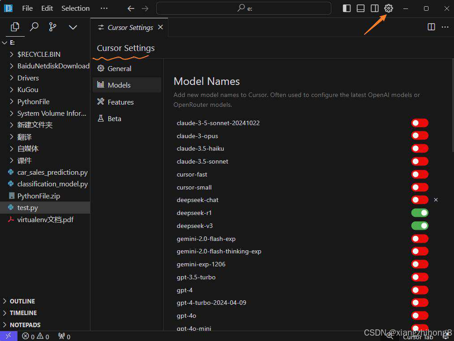Viewport: 454px width, 341px height.
Task: Open the Source Control view icon
Action: tap(53, 27)
